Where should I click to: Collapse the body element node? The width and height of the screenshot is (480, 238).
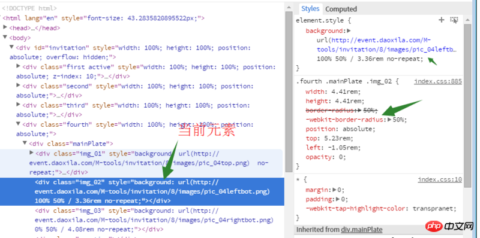(5, 37)
